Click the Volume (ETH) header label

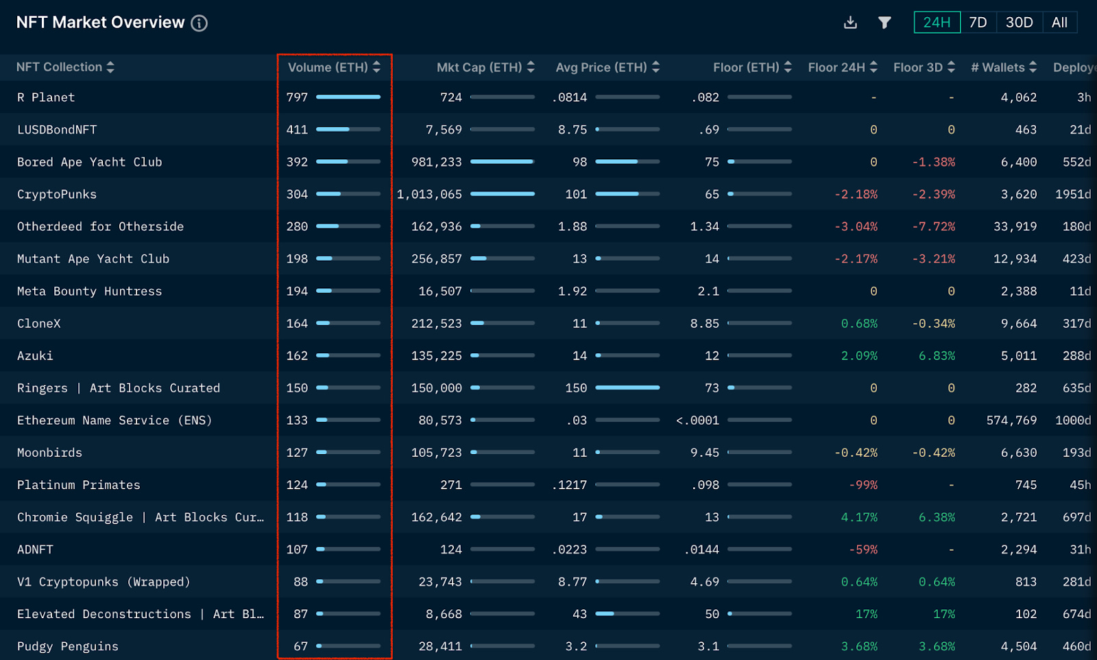click(x=328, y=67)
